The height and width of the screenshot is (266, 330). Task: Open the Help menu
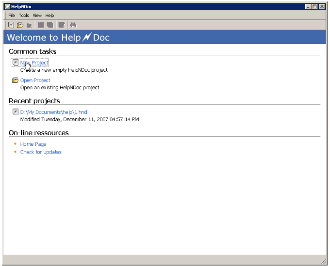pyautogui.click(x=49, y=16)
